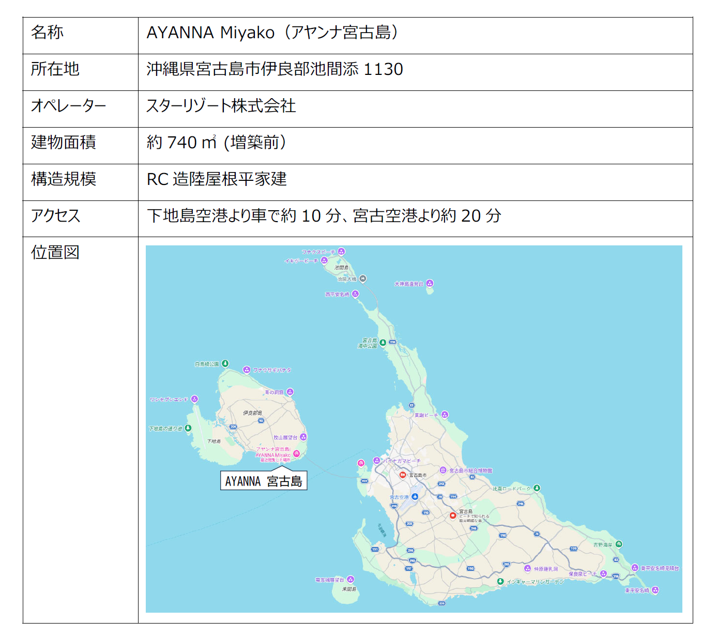Open the 宮古島市 city hall marker
The height and width of the screenshot is (638, 717).
pos(403,475)
